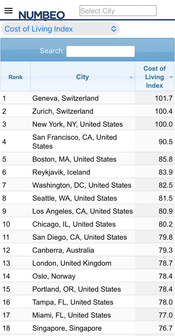
Task: Sort table by Rank column header
Action: pos(16,77)
